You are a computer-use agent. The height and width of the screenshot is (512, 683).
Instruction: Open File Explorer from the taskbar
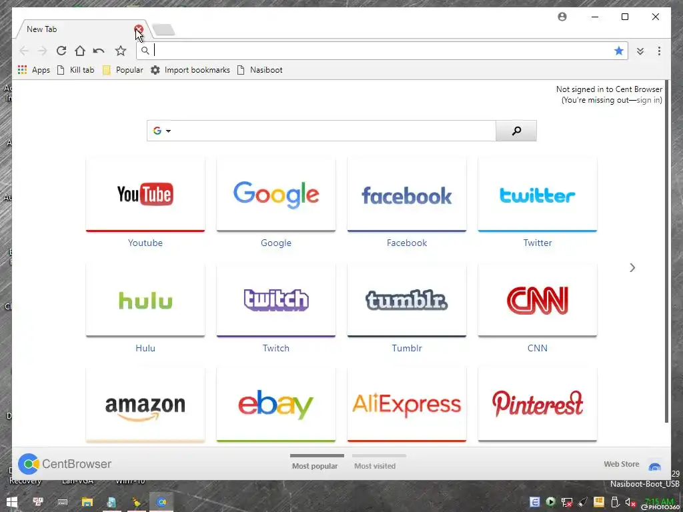[x=87, y=502]
